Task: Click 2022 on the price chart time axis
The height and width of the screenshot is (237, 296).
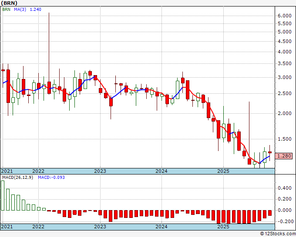Action: (x=38, y=171)
